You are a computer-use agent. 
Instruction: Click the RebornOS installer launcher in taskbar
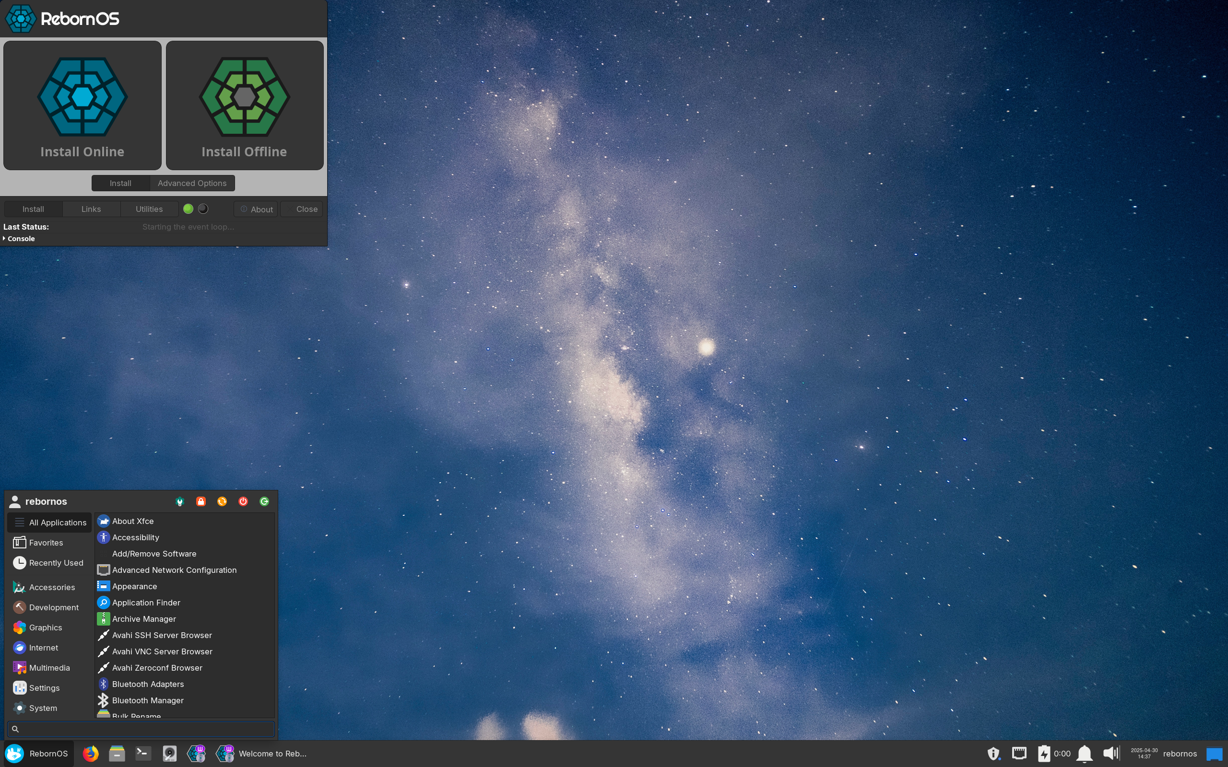[196, 753]
